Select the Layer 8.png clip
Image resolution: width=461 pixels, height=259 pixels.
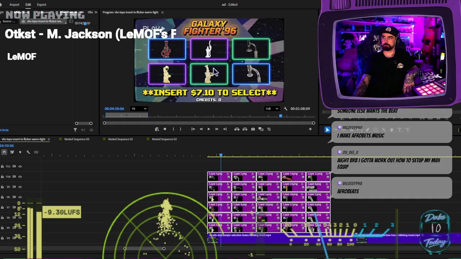318,186
